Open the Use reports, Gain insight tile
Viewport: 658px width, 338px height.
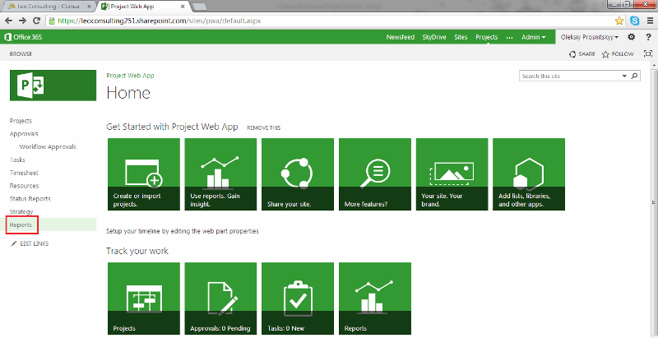(x=220, y=174)
